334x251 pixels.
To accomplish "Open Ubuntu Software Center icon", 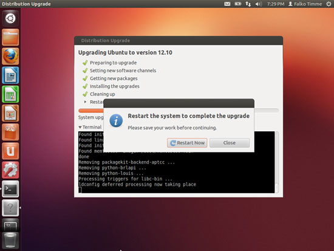I will (10, 132).
